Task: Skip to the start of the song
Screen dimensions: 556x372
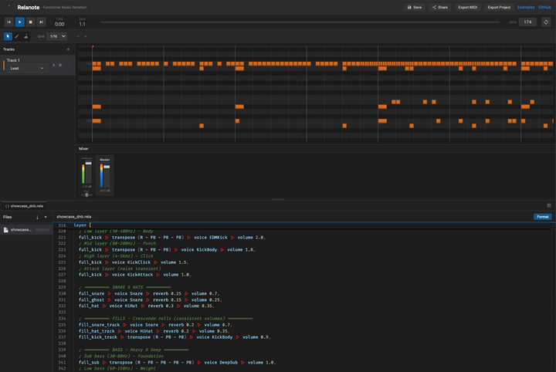Action: click(9, 22)
